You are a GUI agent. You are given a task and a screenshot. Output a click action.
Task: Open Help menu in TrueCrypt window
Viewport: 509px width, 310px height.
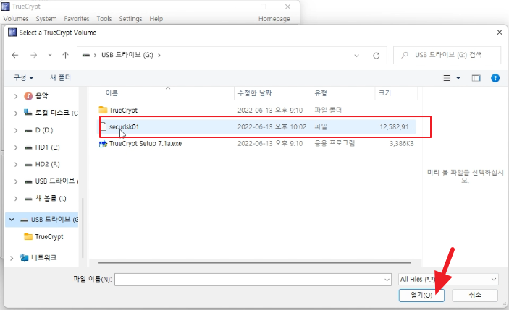156,19
